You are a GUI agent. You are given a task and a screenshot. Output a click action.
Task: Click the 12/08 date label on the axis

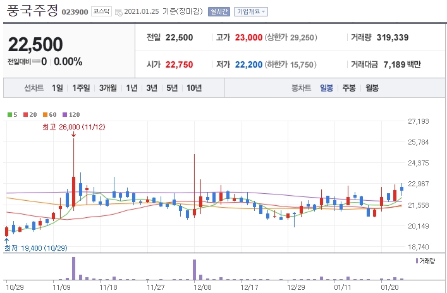click(202, 287)
